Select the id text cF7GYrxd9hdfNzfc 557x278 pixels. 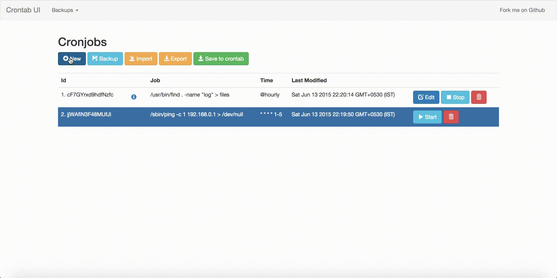91,95
